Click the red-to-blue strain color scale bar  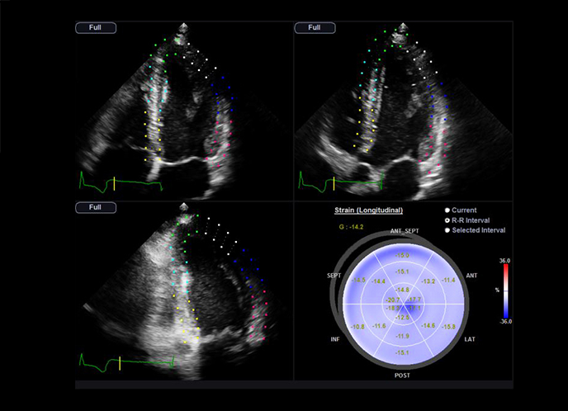[x=506, y=291]
